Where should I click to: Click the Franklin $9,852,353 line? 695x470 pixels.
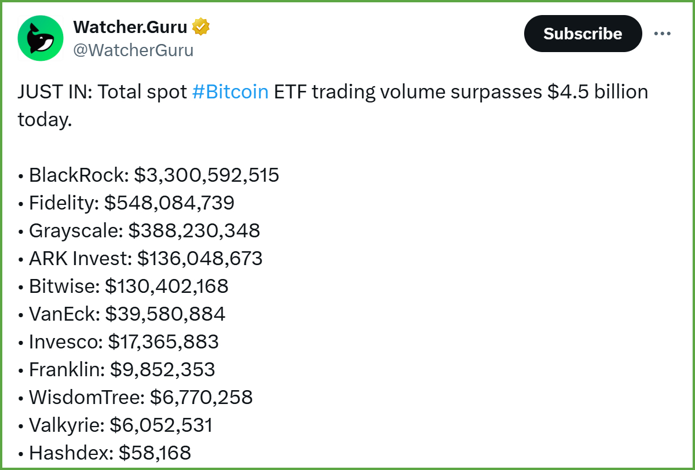[x=116, y=369]
